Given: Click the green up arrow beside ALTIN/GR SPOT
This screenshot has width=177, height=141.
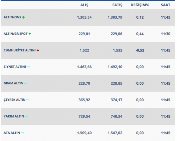Looking at the screenshot, I should pyautogui.click(x=30, y=34).
